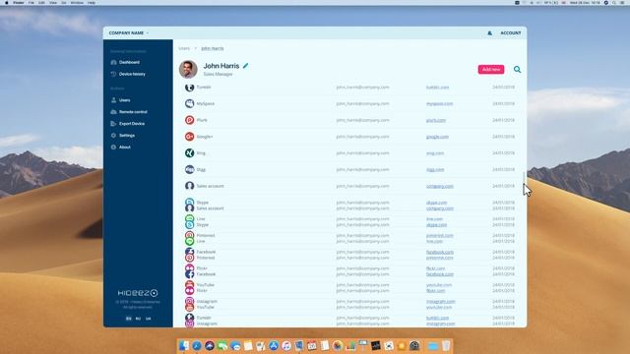630x354 pixels.
Task: Go back to Users via the breadcrumb
Action: [x=184, y=48]
